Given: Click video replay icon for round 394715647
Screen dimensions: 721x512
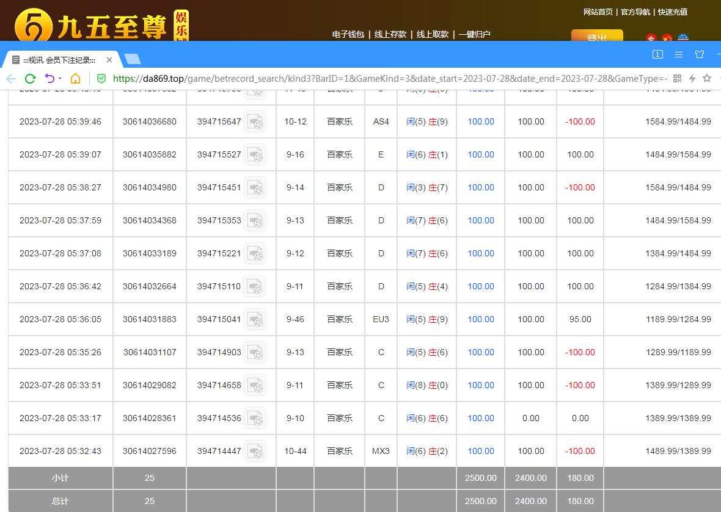Looking at the screenshot, I should point(255,121).
